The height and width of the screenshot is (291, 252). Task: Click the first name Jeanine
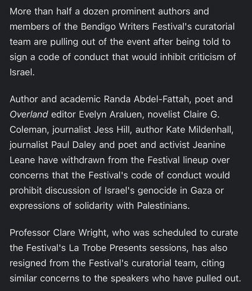209,145
